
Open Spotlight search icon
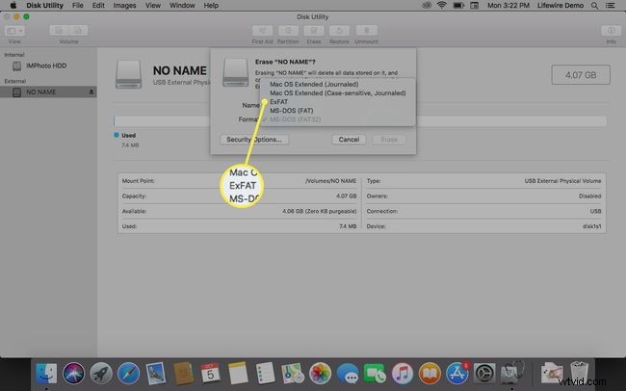(x=594, y=6)
